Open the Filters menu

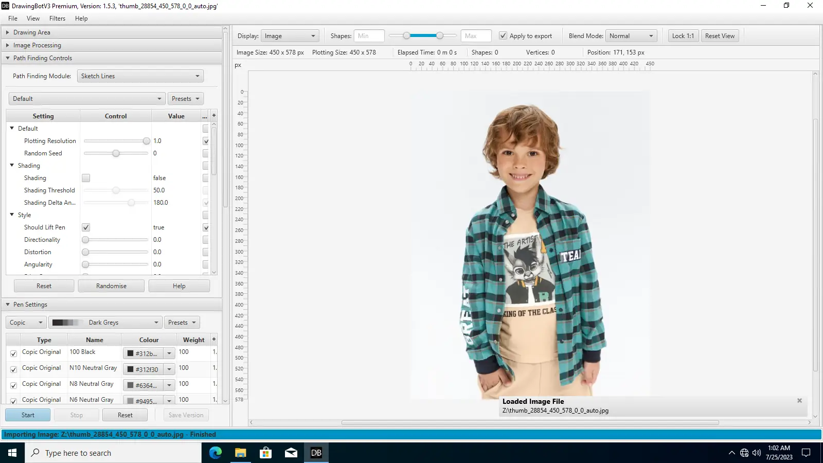point(57,19)
